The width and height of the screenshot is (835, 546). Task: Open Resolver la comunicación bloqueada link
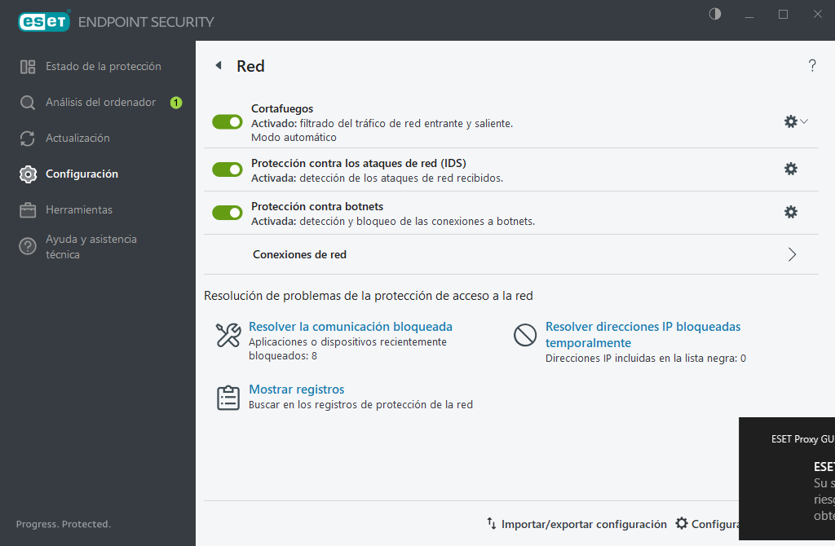coord(351,327)
